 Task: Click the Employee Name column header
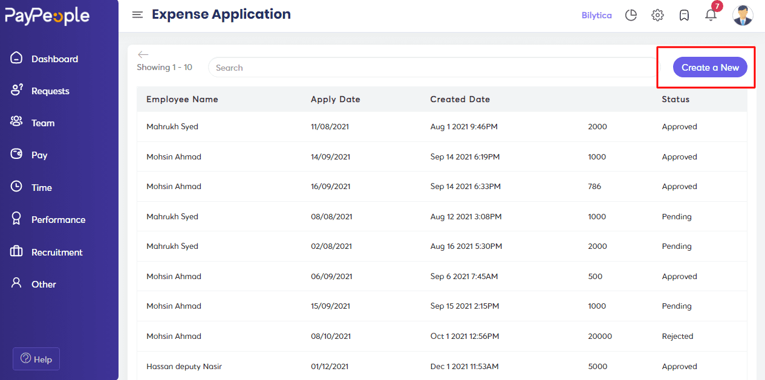pos(182,99)
